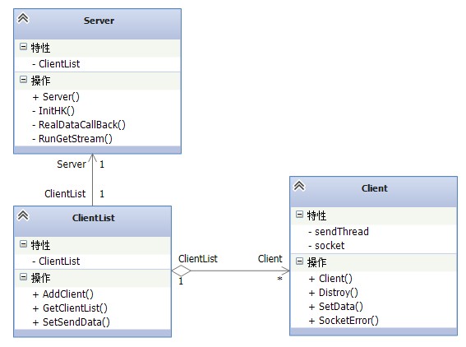Collapse the 操作 section in Server class
The width and height of the screenshot is (466, 347).
tap(23, 80)
